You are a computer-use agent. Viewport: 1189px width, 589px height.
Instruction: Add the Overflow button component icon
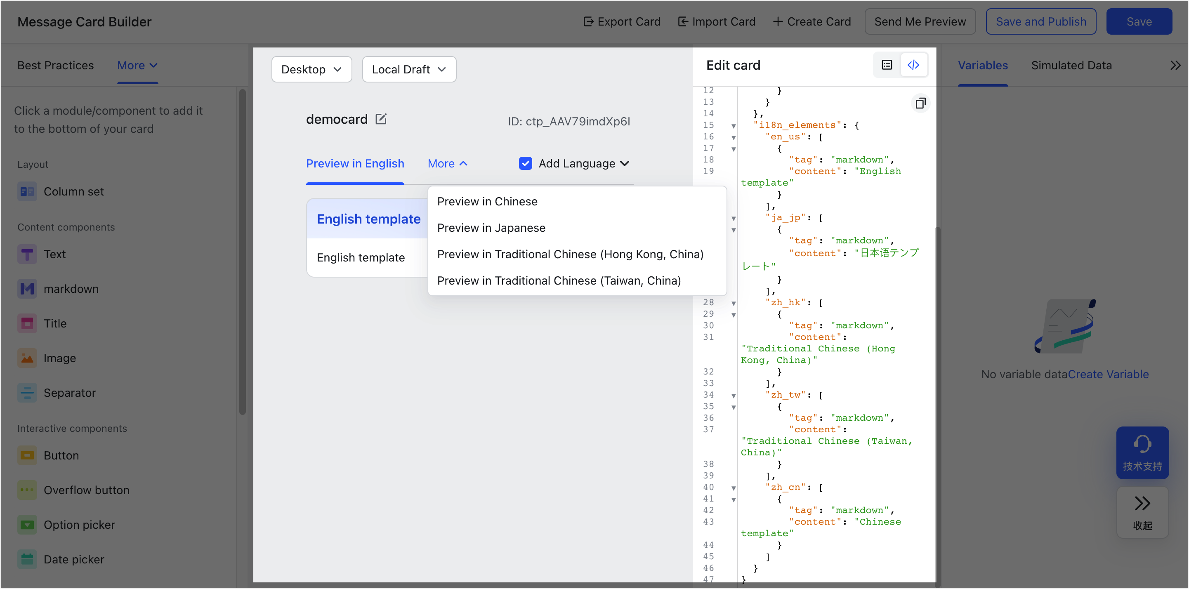[27, 490]
